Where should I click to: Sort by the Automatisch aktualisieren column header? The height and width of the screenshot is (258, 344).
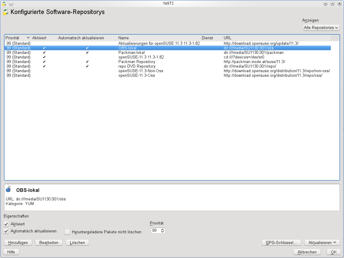87,38
